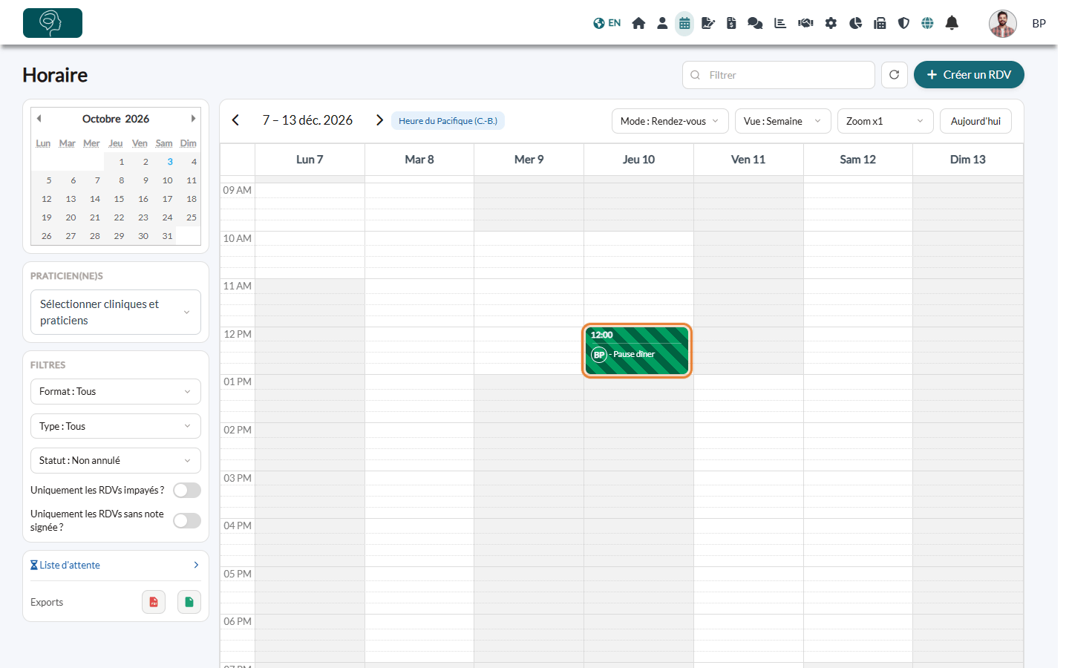Open the Format: Tous dropdown

116,392
